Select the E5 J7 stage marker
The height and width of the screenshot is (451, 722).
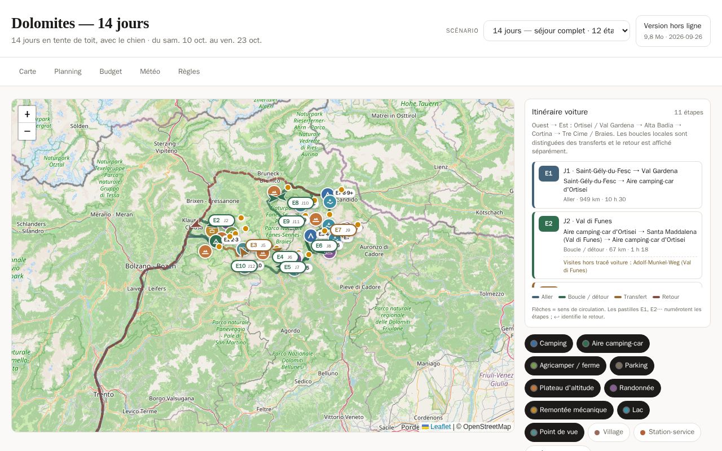(x=293, y=267)
